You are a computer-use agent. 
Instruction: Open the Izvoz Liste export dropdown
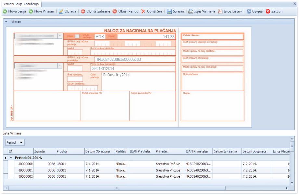[232, 11]
